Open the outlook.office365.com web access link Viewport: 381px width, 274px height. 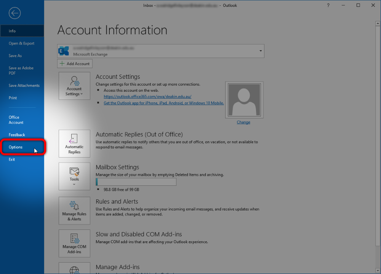(x=147, y=96)
